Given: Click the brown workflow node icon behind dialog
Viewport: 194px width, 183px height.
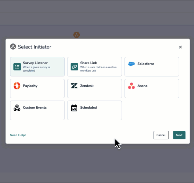Looking at the screenshot, I should (x=77, y=35).
